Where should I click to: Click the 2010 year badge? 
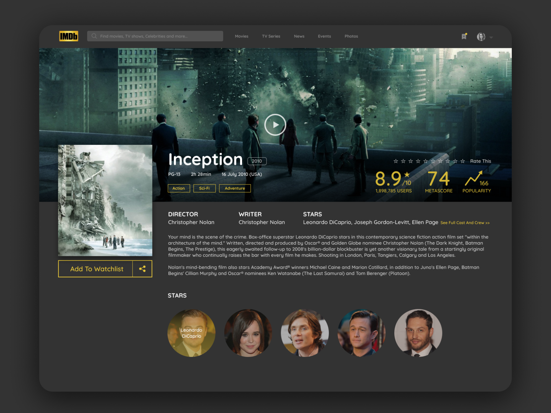(257, 161)
